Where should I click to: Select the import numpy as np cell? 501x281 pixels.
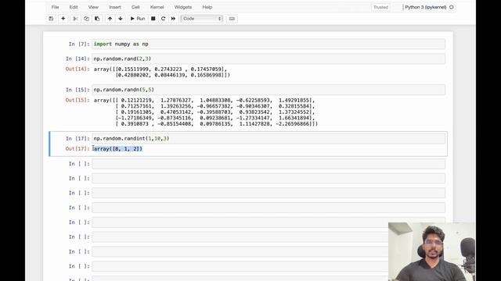269,44
